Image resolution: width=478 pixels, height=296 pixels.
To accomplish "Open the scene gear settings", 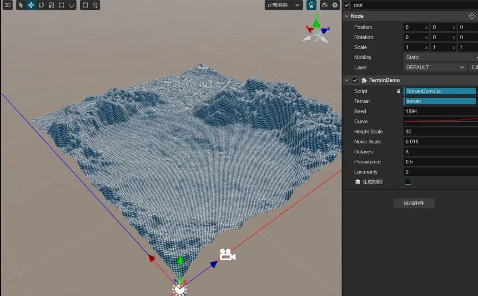I will (x=335, y=5).
